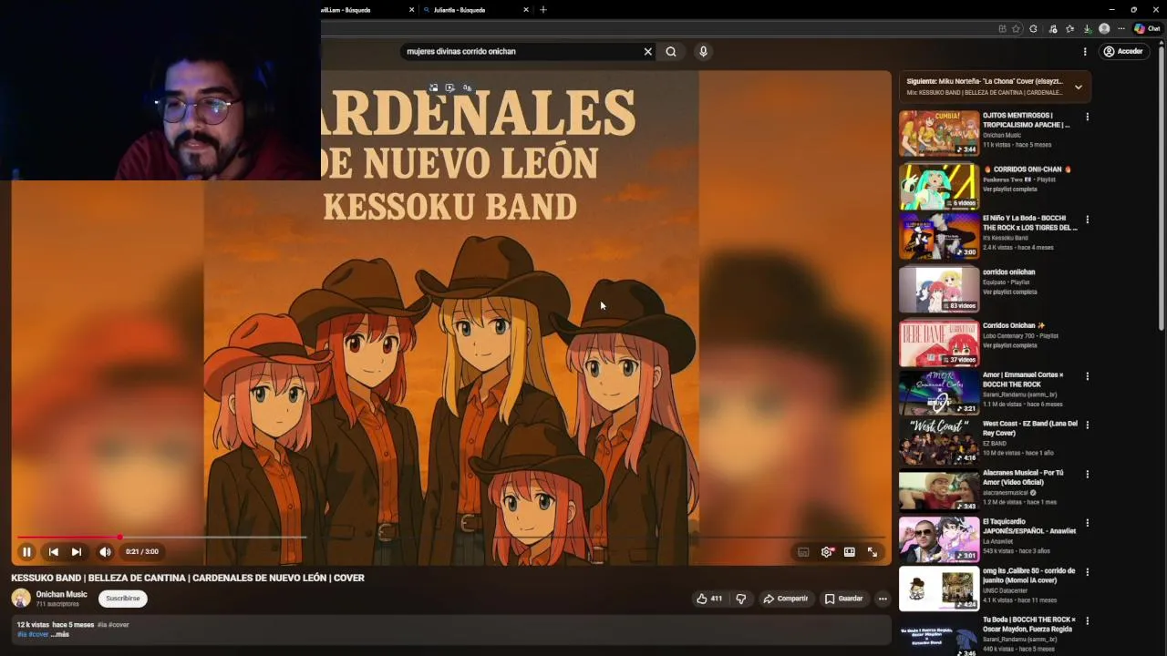Enter fullscreen mode in the player
Screen dimensions: 1167x656
pyautogui.click(x=873, y=552)
